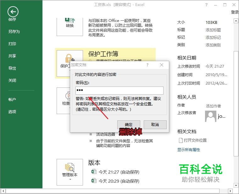
Task: Open 选项 in the left menu
Action: pyautogui.click(x=12, y=112)
